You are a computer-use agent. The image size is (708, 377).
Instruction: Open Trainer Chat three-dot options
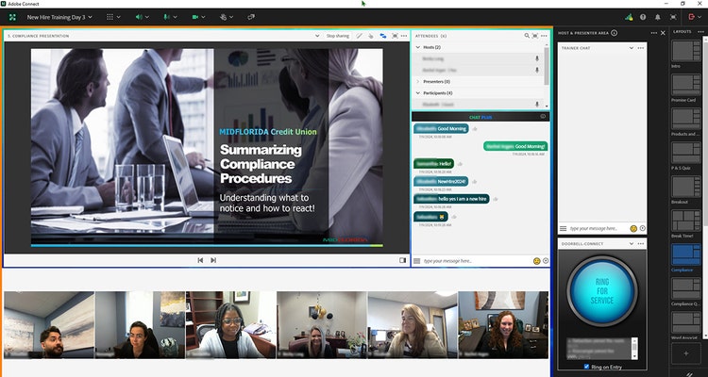641,48
